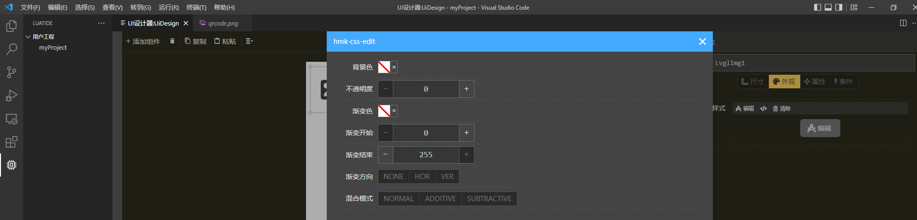The height and width of the screenshot is (220, 917).
Task: Toggle secondary side bar layout icon
Action: pyautogui.click(x=839, y=7)
